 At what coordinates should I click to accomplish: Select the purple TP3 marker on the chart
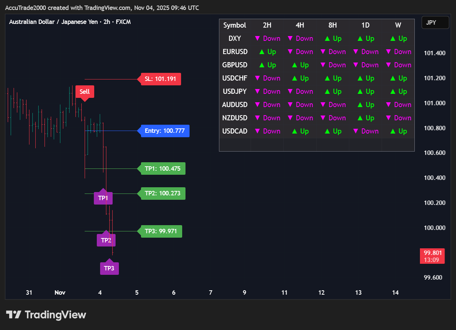(x=109, y=268)
